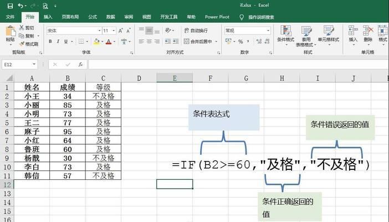The image size is (389, 222).
Task: Open Conditional Formatting (条件格式) menu
Action: (285, 36)
